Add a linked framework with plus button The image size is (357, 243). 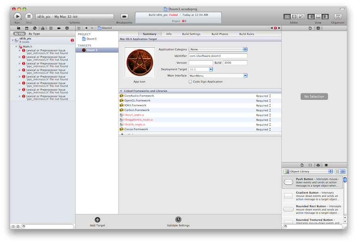click(122, 134)
